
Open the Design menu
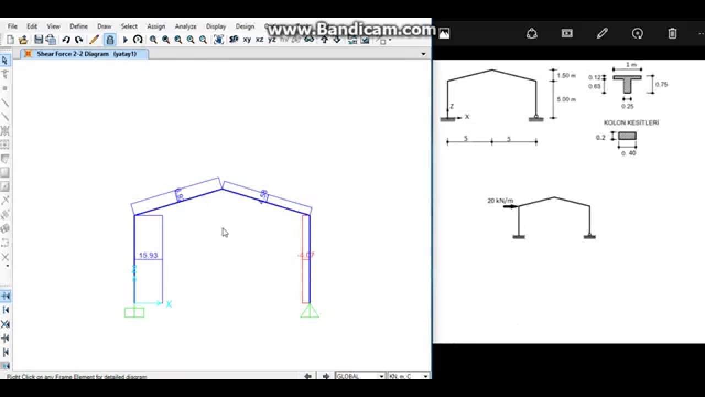(x=245, y=26)
